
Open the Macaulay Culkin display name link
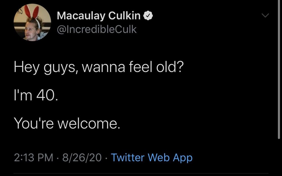click(99, 16)
